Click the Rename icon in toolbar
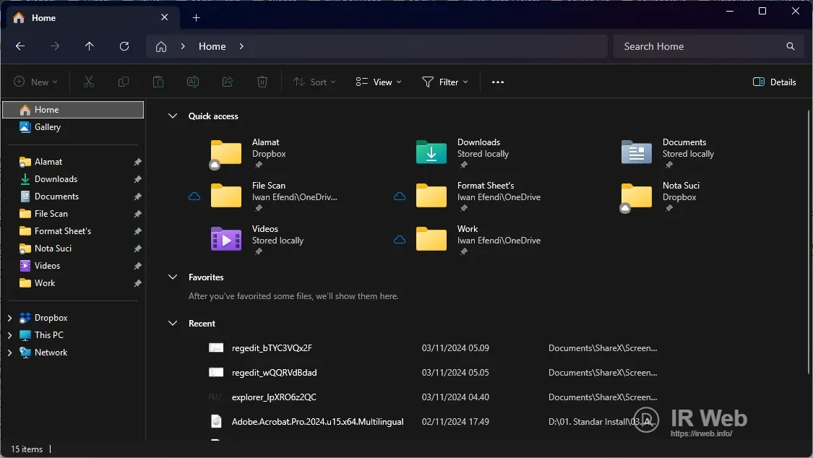813x458 pixels. point(193,82)
